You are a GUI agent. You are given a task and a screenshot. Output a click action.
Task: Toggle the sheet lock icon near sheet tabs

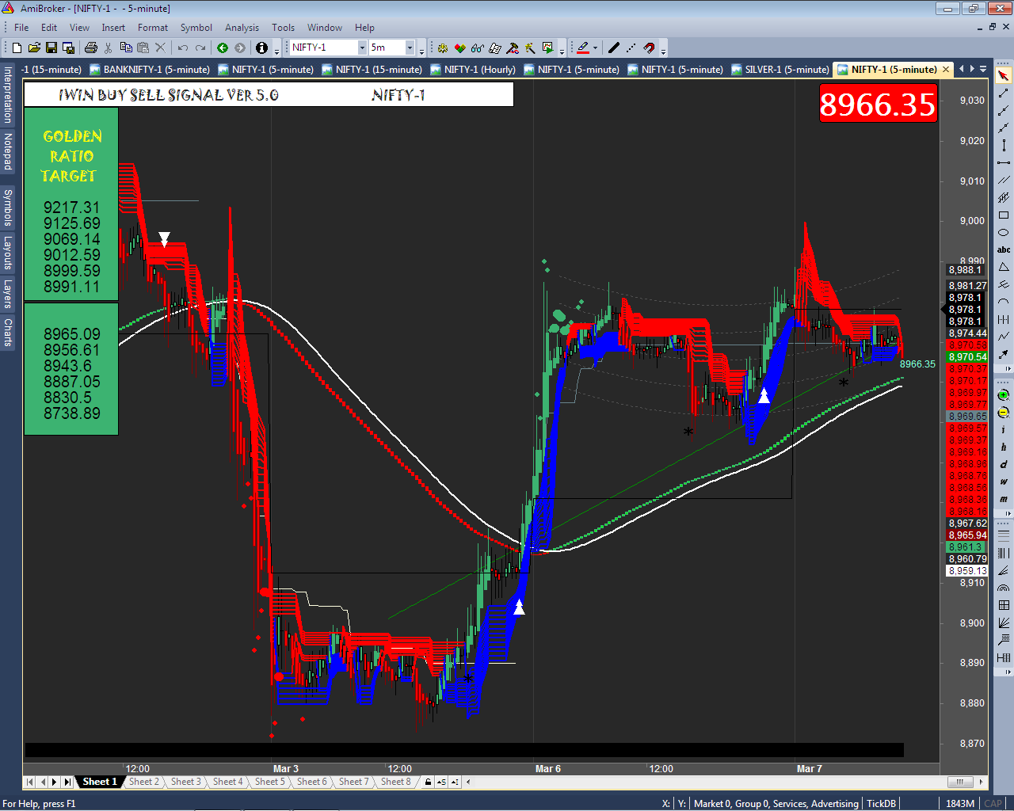(428, 782)
